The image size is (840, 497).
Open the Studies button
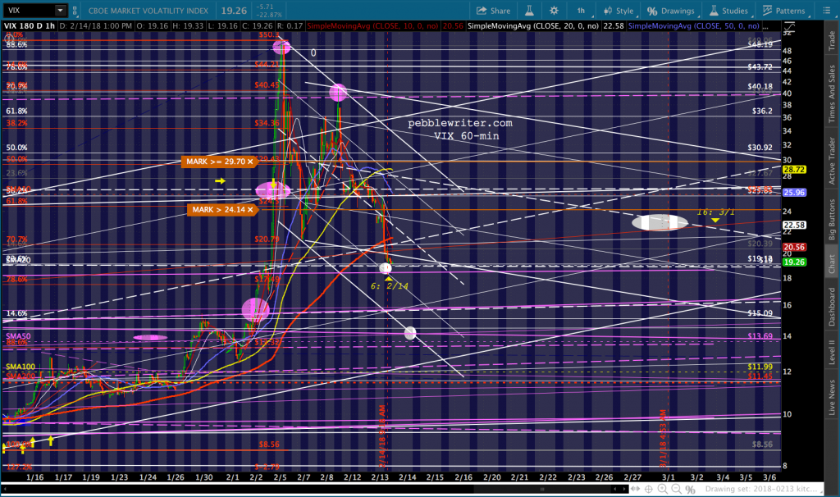[x=728, y=11]
